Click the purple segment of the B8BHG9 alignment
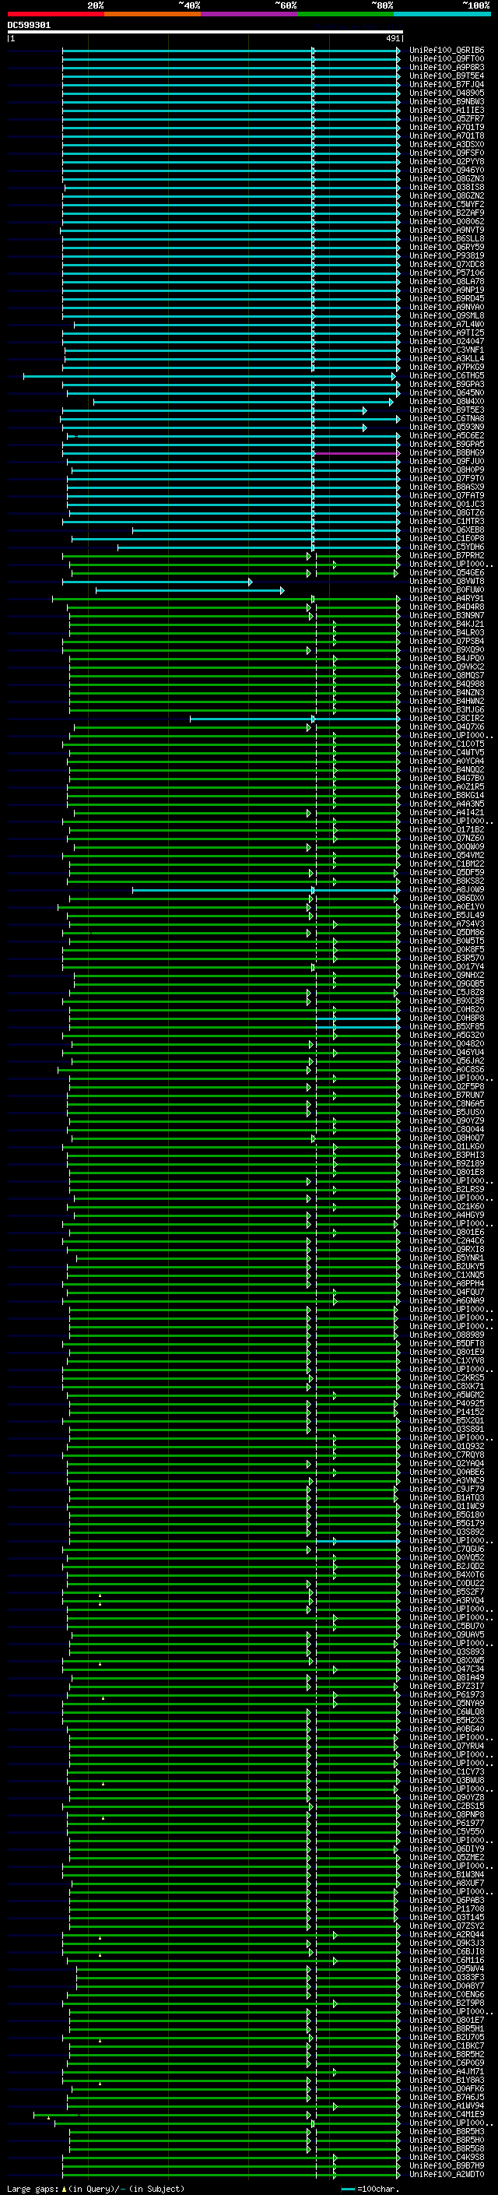Image resolution: width=498 pixels, height=2195 pixels. [x=356, y=453]
